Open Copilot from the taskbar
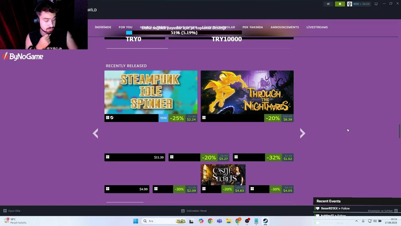 click(x=201, y=221)
